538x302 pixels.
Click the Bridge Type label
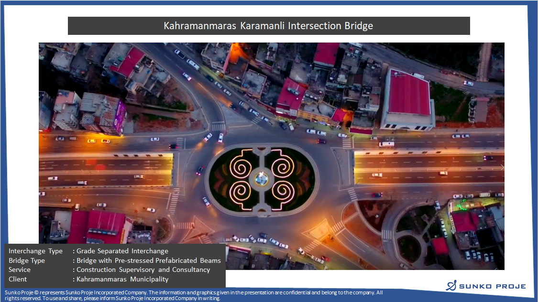click(27, 260)
